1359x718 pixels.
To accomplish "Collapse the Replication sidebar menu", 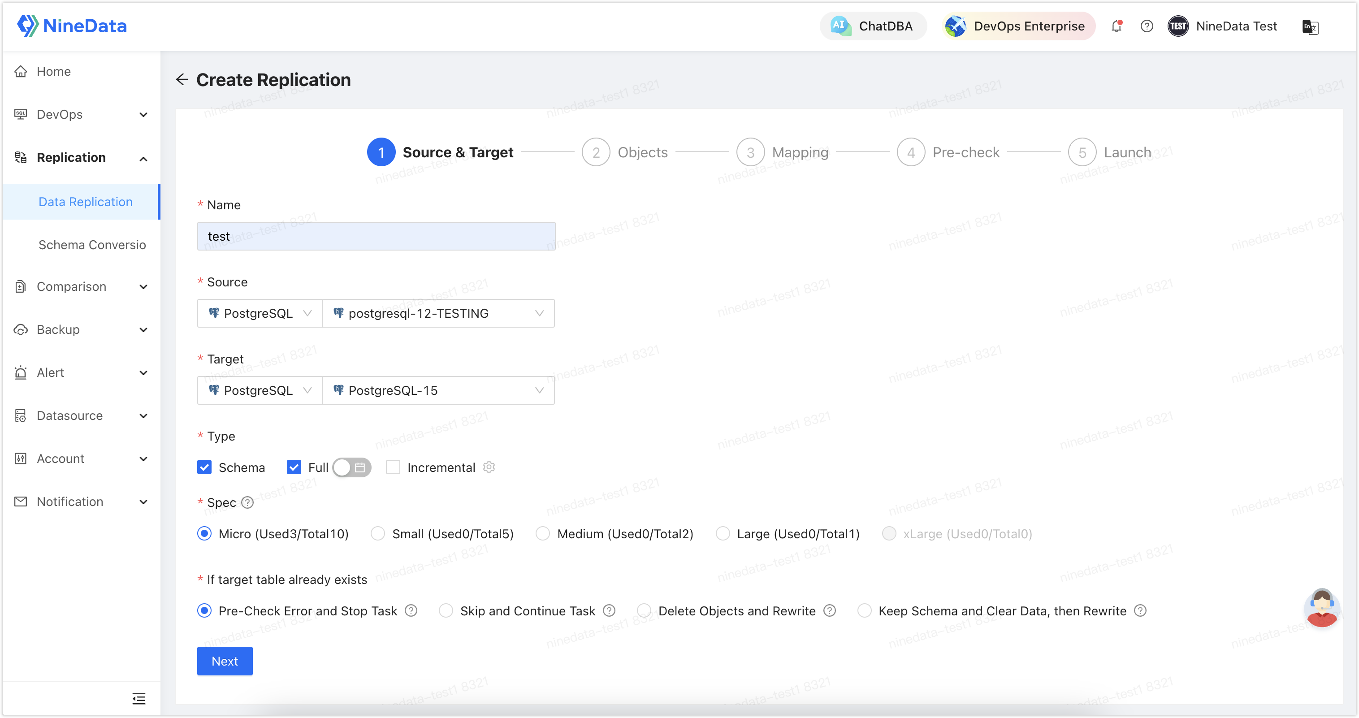I will point(81,157).
